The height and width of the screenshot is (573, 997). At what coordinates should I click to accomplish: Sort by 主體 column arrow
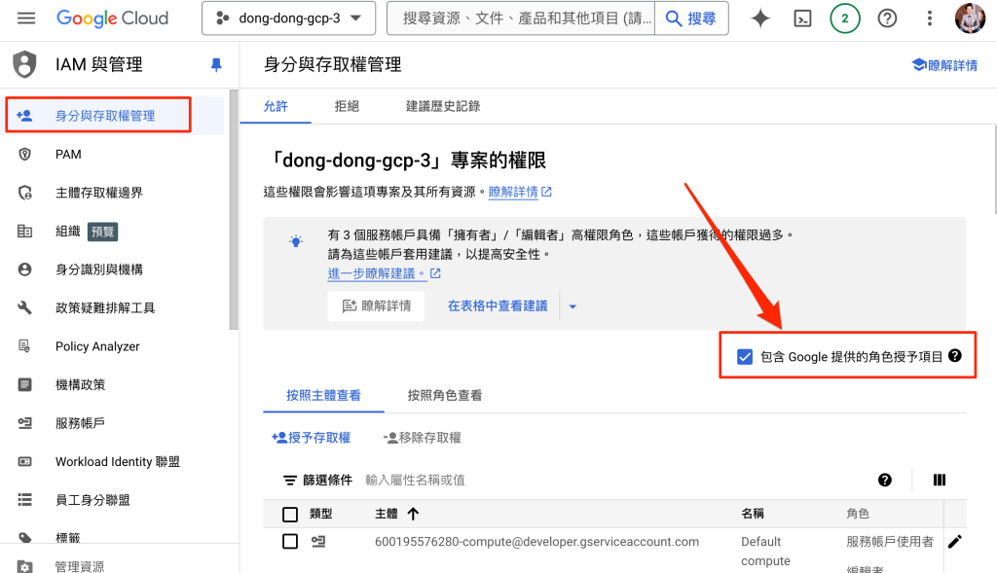(413, 514)
